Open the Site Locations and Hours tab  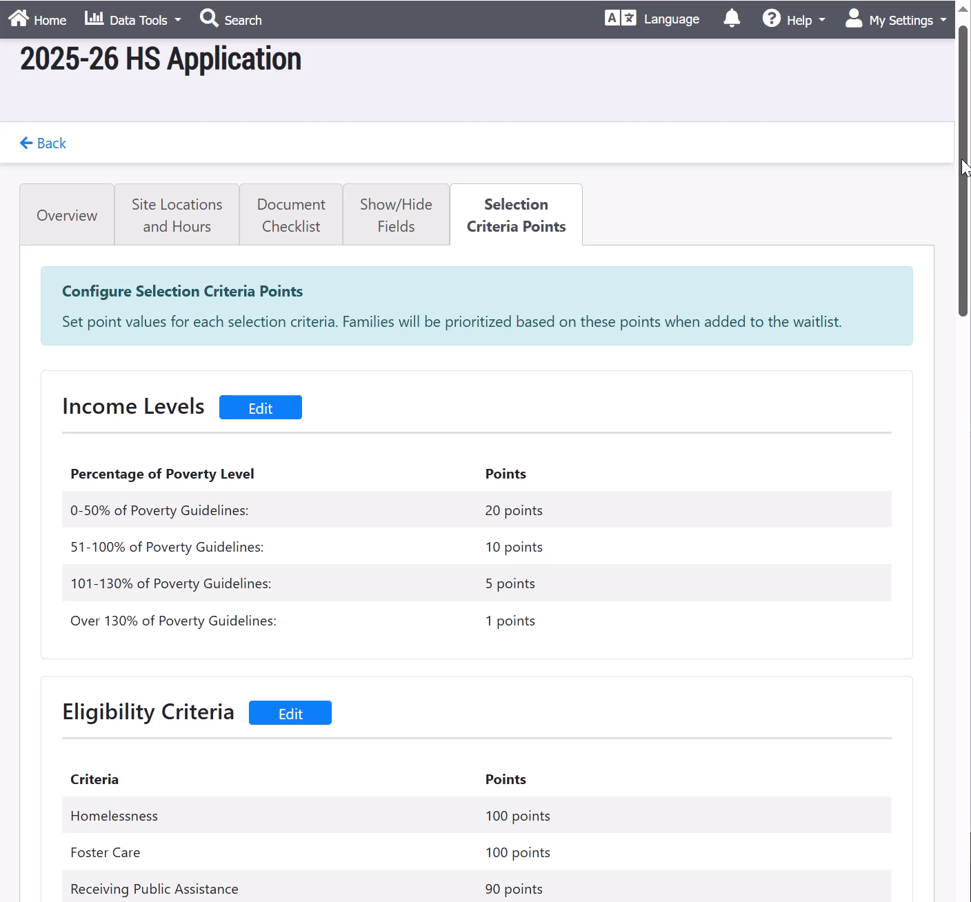[x=177, y=215]
